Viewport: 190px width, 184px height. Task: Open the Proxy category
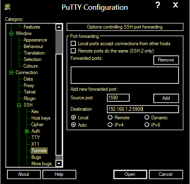[x=29, y=85]
